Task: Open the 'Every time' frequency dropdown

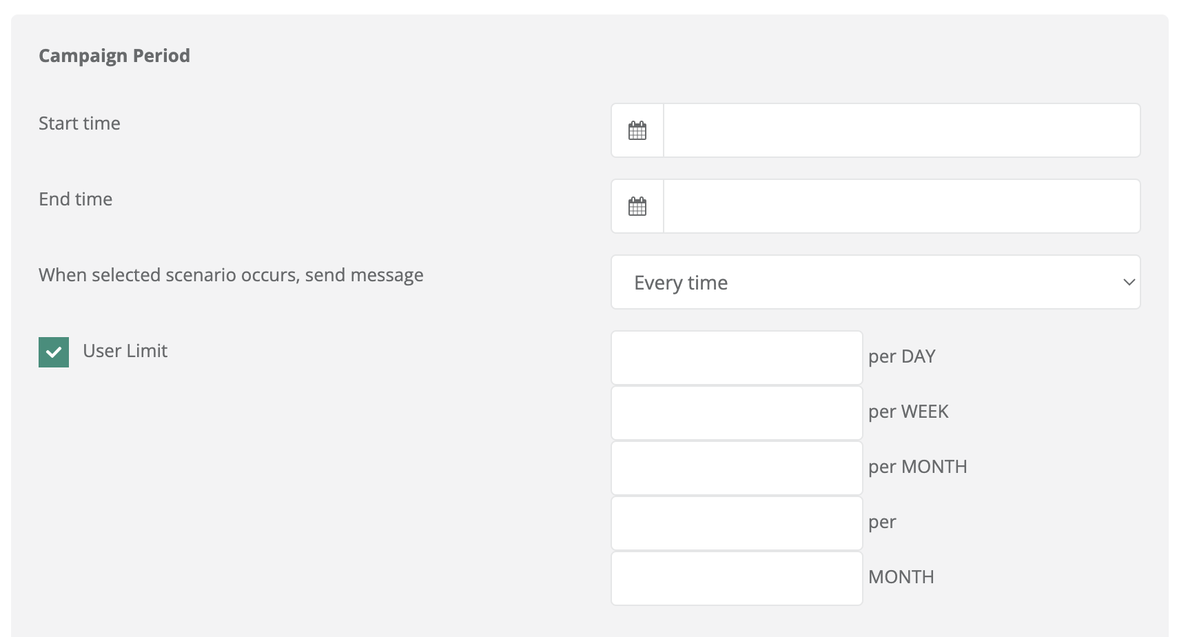Action: pos(875,282)
